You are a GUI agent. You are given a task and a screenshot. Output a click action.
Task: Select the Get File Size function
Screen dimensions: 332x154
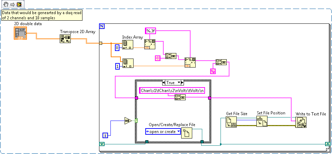231,122
